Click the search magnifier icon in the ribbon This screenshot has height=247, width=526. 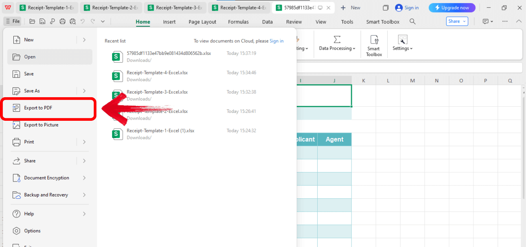[412, 22]
